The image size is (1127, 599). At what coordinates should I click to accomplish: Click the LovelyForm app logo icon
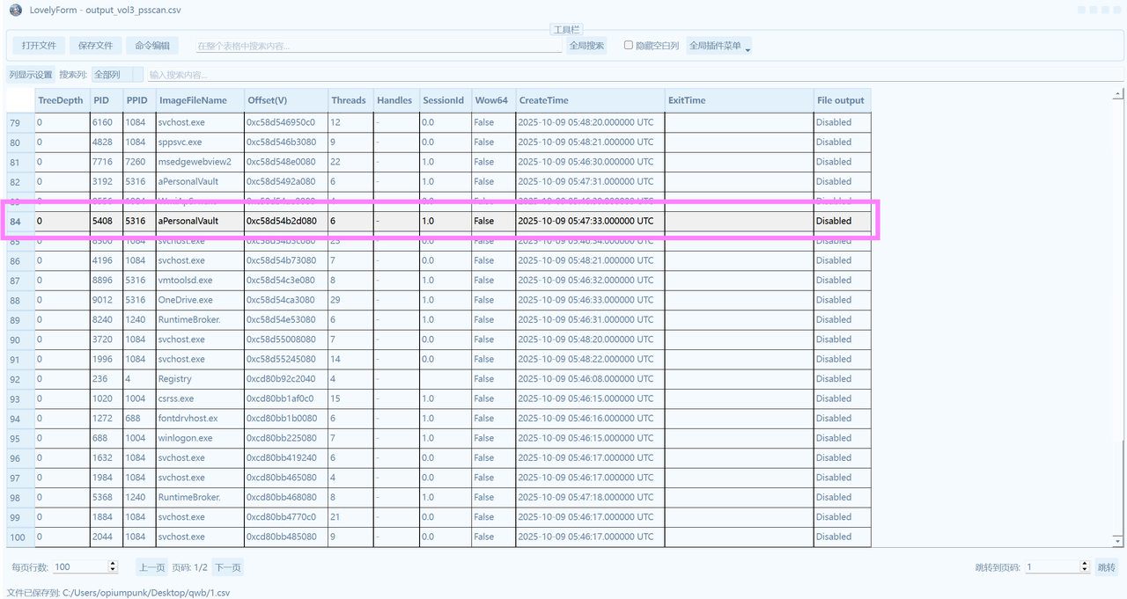coord(15,11)
